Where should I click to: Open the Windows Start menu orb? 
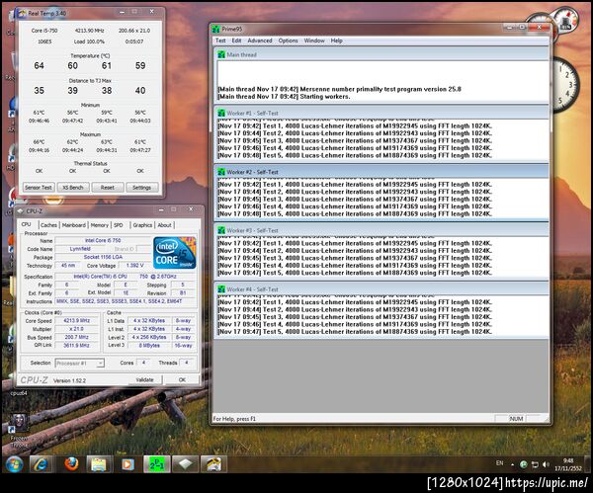[14, 464]
